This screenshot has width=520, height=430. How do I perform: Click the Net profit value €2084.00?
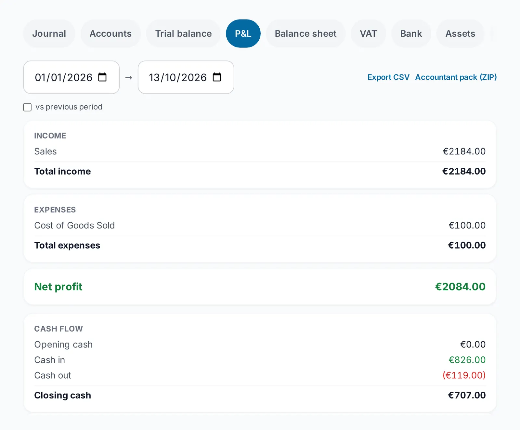point(460,287)
